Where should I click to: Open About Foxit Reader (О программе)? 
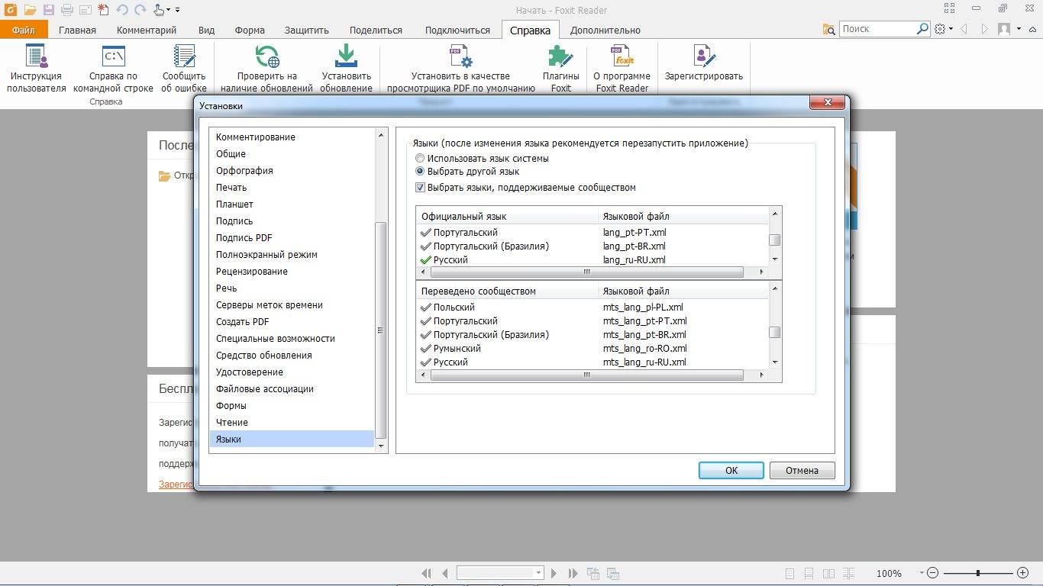pyautogui.click(x=622, y=69)
